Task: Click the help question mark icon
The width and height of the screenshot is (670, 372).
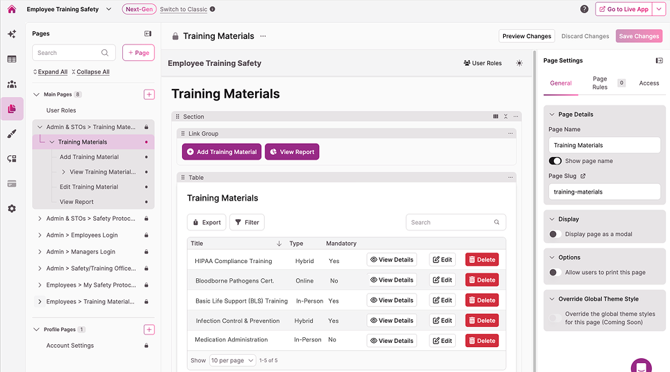Action: point(585,9)
